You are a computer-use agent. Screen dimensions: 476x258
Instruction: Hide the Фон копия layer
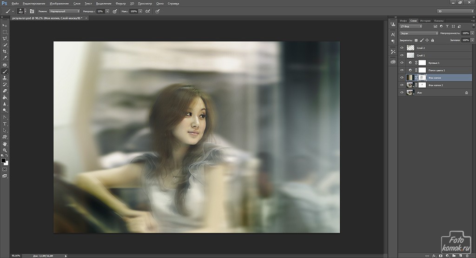[x=402, y=78]
